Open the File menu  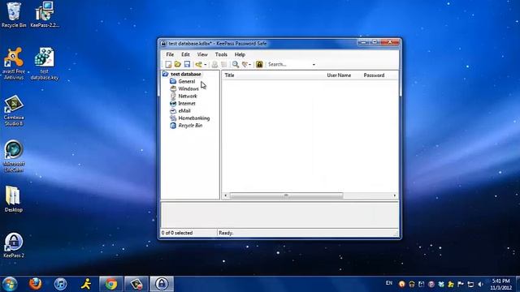tap(170, 54)
